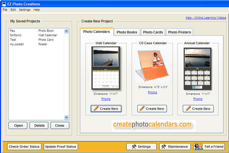Viewport: 229px width, 153px height.
Task: Click the Wall Calendar preview image
Action: [106, 69]
